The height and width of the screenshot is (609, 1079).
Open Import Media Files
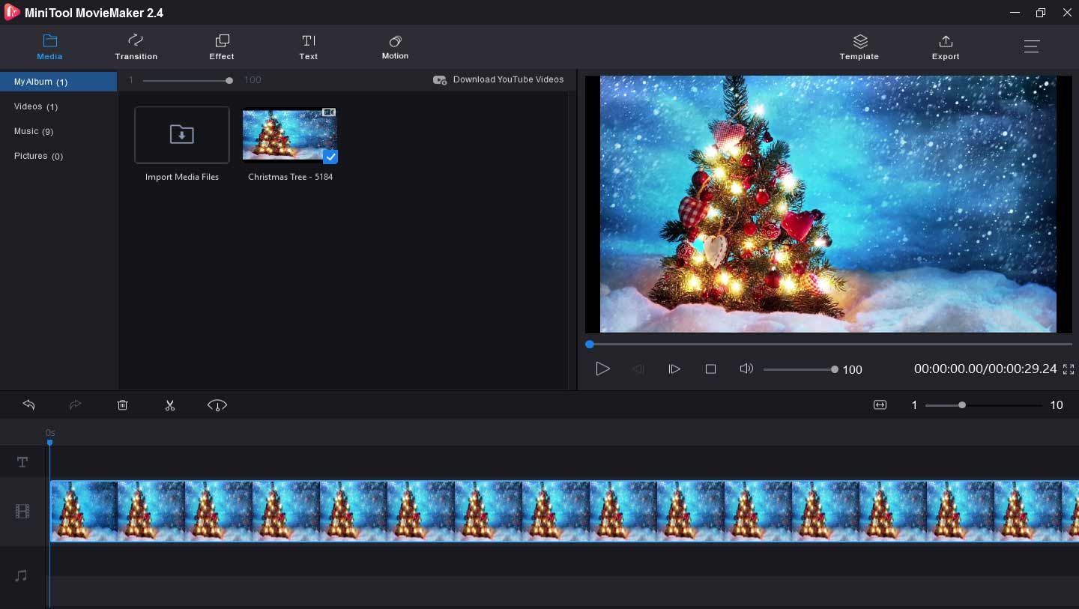[181, 135]
